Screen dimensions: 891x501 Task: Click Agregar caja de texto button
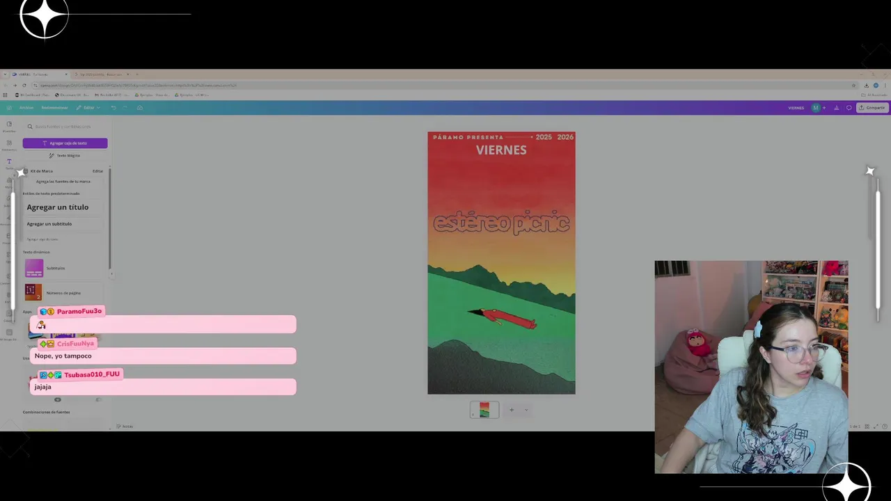(65, 143)
